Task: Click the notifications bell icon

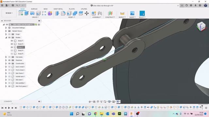Action: (195, 6)
